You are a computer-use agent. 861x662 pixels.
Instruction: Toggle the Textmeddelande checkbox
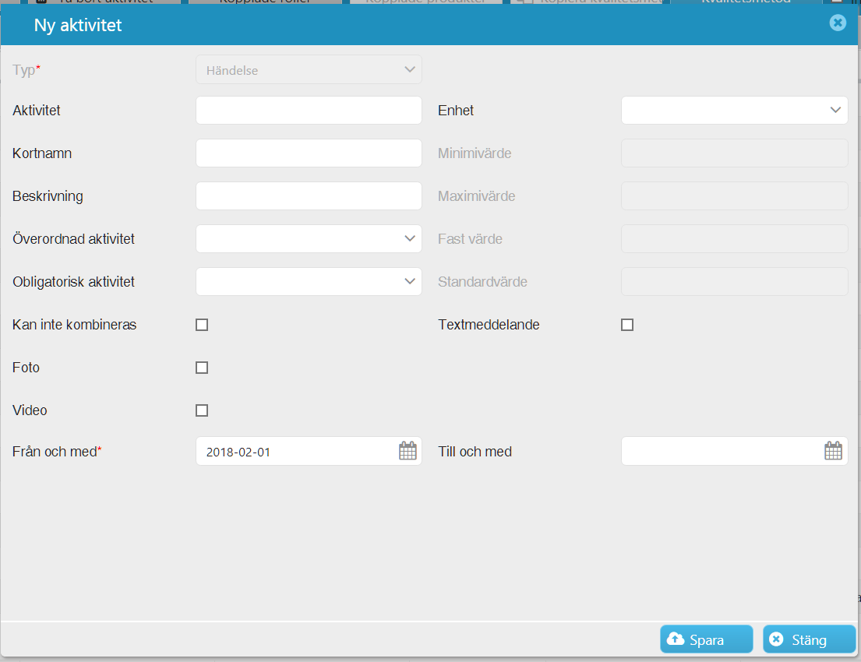tap(627, 325)
